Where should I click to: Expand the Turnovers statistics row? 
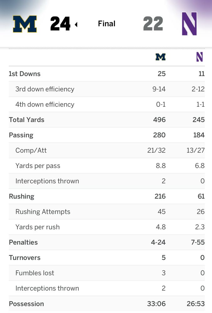pos(24,258)
